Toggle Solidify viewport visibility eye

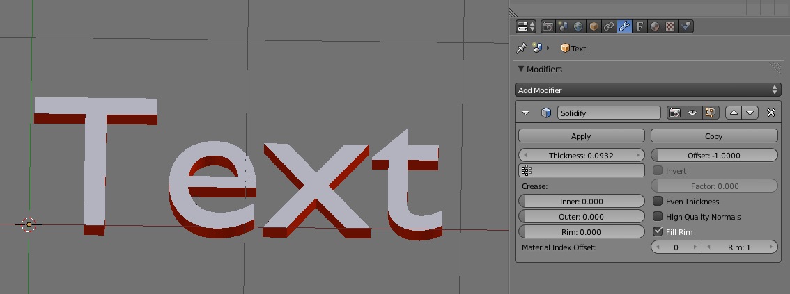[x=692, y=113]
